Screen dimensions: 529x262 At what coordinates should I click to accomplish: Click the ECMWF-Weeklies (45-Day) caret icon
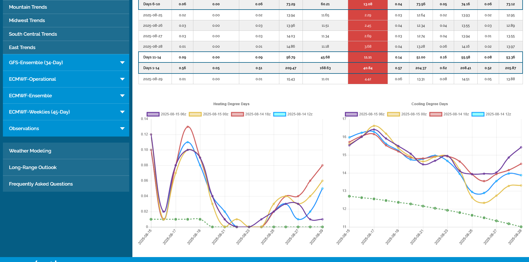[x=122, y=112]
